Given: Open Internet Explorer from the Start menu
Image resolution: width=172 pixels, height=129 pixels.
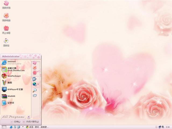Looking at the screenshot, I should coord(12,63).
